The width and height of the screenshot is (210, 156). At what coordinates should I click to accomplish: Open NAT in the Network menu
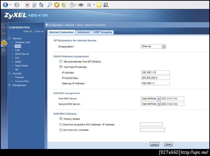click(17, 58)
